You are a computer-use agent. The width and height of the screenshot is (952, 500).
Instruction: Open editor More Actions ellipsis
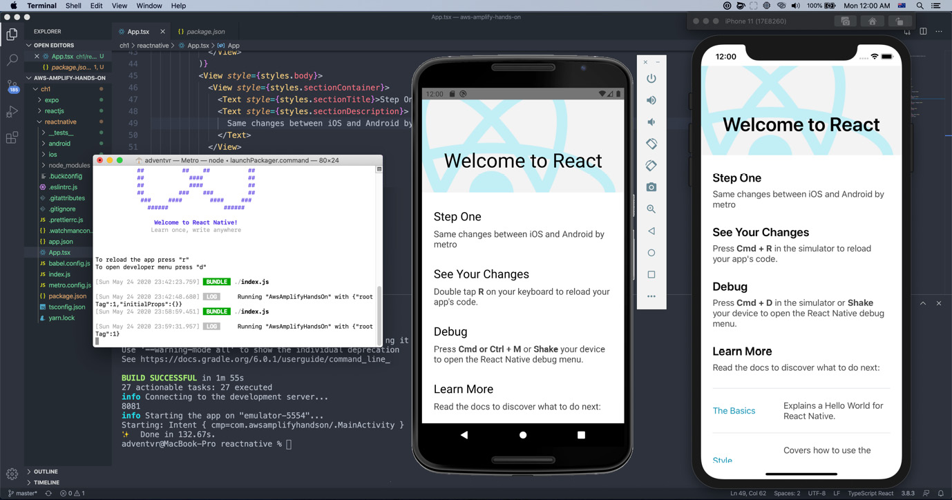[939, 32]
